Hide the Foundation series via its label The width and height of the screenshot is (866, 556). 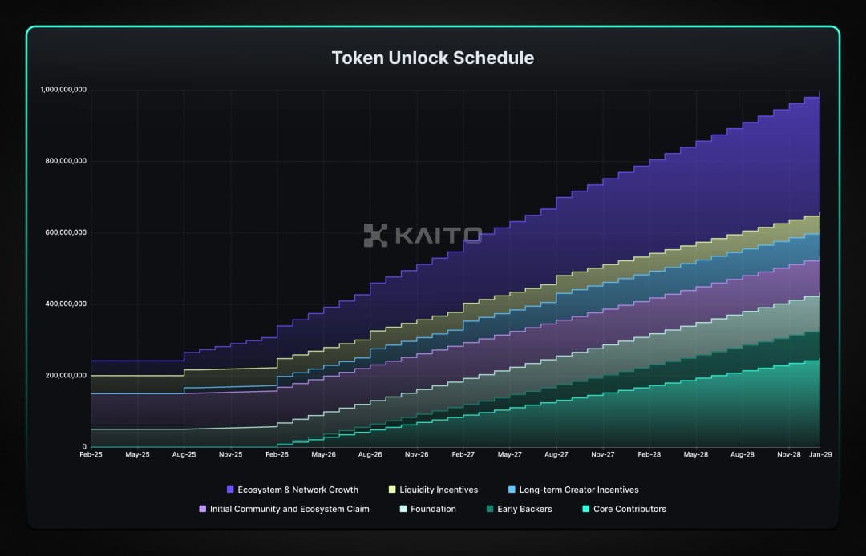click(433, 509)
